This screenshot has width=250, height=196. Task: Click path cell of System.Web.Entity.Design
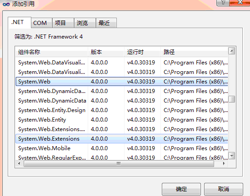click(195, 110)
